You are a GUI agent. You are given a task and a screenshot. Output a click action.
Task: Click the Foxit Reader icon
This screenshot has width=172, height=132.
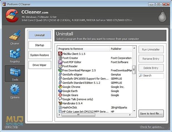(60, 66)
